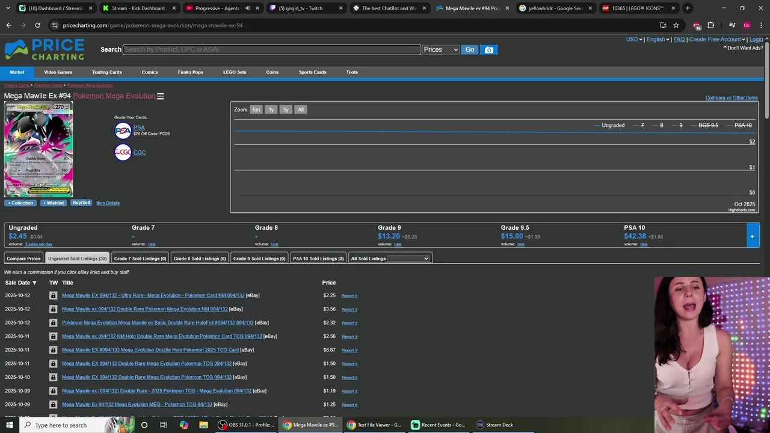Open the USD currency dropdown

[634, 40]
